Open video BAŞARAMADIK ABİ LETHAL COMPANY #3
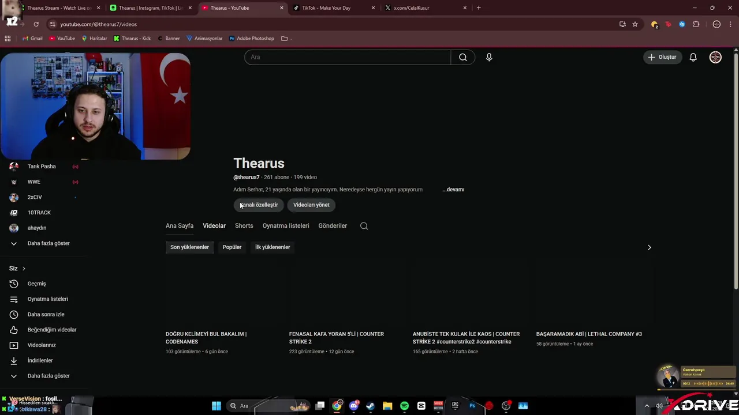This screenshot has width=739, height=415. 589,334
